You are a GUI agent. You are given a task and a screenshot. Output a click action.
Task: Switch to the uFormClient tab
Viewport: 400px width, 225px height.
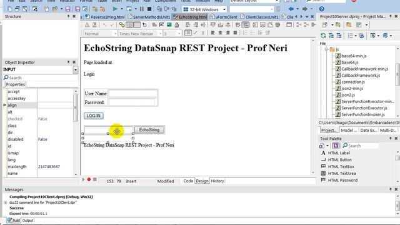point(224,17)
